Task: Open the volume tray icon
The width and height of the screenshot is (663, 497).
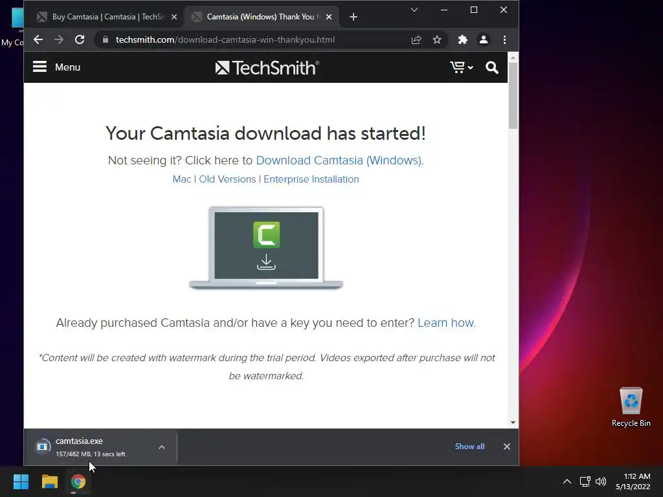Action: point(601,481)
